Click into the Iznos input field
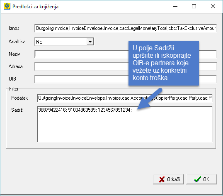 [126, 28]
